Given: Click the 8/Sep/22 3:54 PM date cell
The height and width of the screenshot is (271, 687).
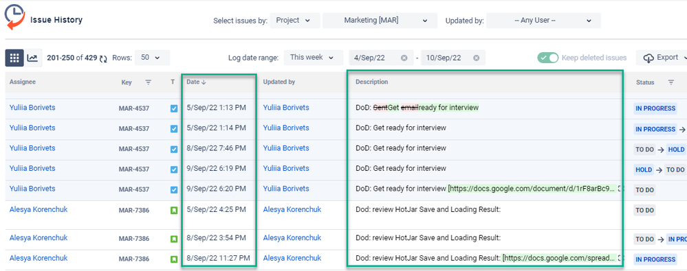Looking at the screenshot, I should (216, 238).
